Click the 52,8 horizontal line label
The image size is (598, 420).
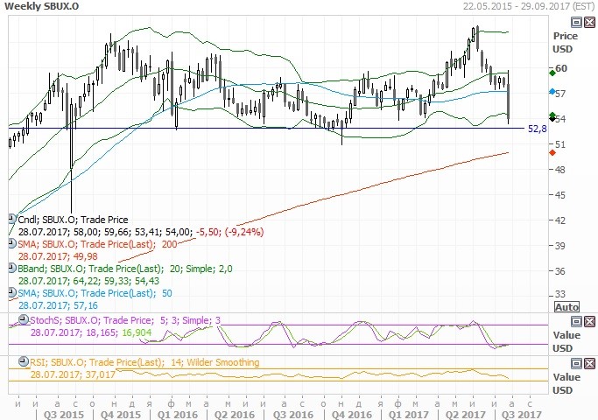point(537,129)
